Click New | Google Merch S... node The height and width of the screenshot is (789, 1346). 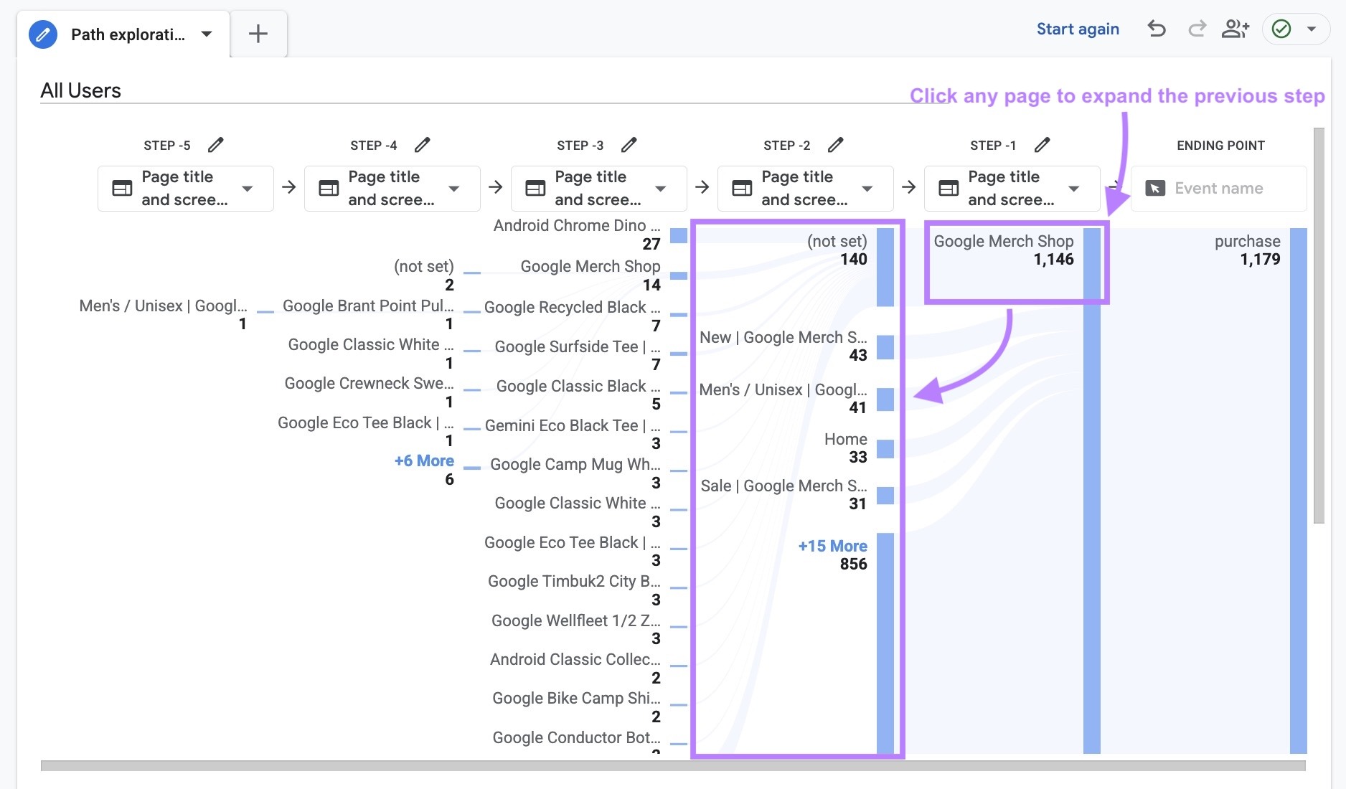(783, 346)
